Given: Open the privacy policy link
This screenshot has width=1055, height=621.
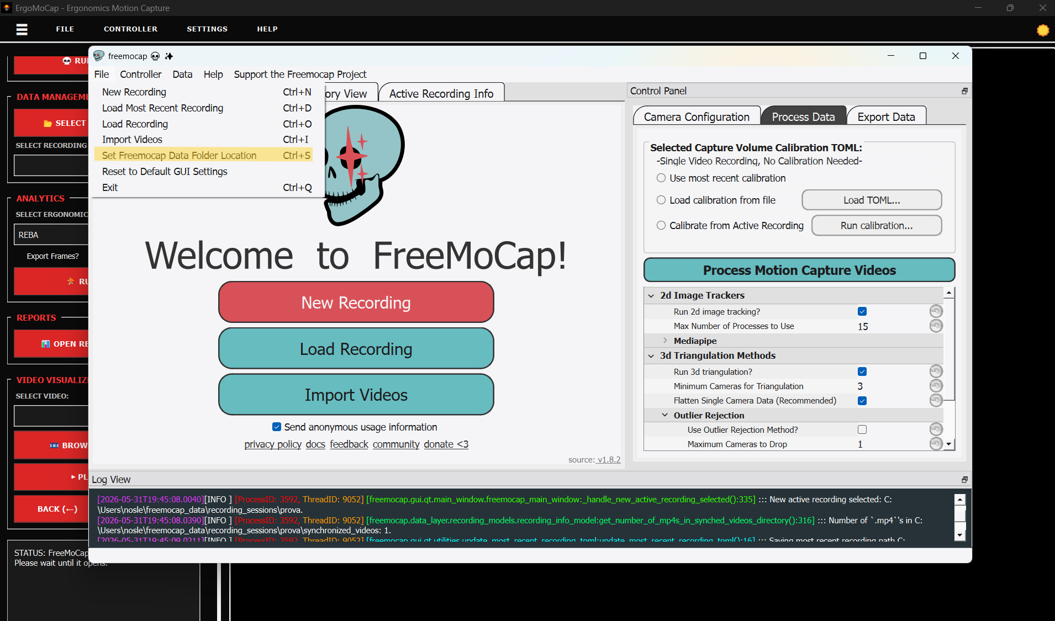Looking at the screenshot, I should coord(273,444).
